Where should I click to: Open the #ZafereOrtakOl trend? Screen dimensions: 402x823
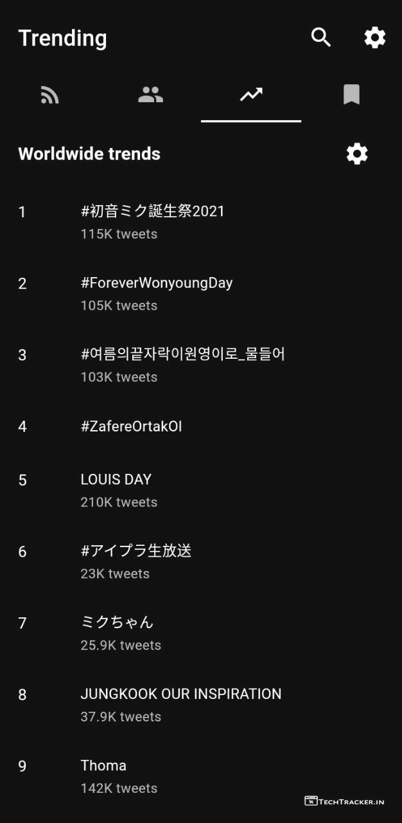point(131,426)
